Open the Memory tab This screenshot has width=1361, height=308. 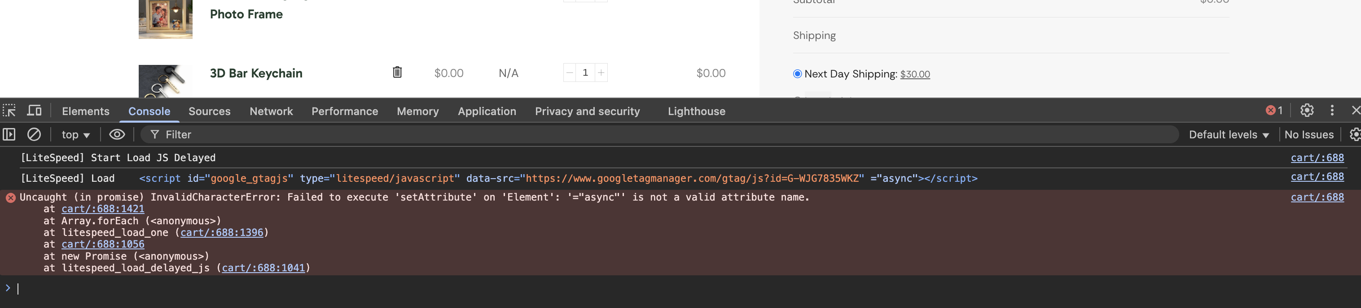[x=417, y=111]
